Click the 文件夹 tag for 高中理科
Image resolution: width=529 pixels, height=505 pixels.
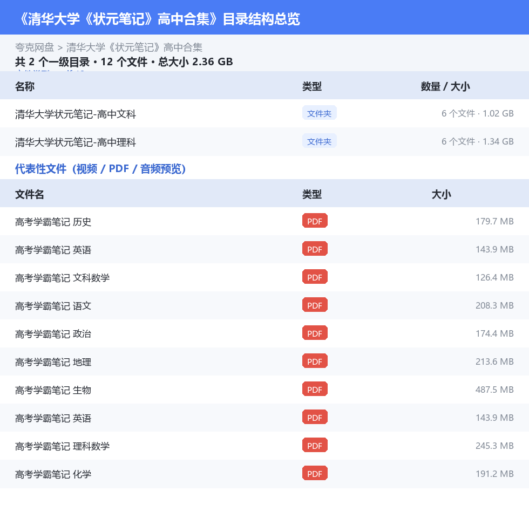(x=319, y=141)
